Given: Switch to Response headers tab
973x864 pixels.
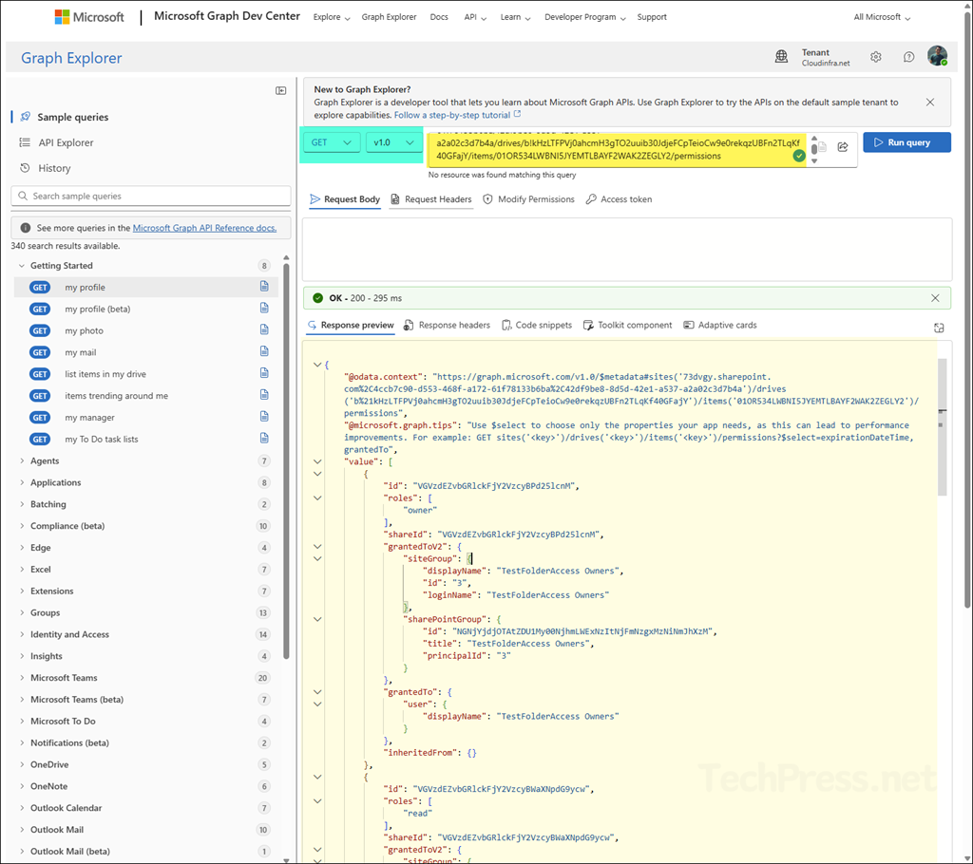Looking at the screenshot, I should click(447, 325).
